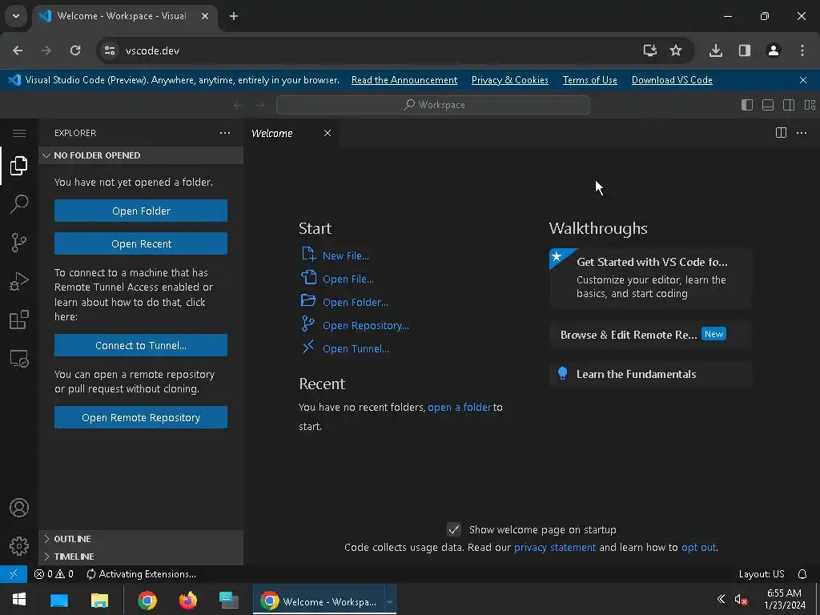Screen dimensions: 820x615
Task: Expand the Outline section
Action: 141,539
